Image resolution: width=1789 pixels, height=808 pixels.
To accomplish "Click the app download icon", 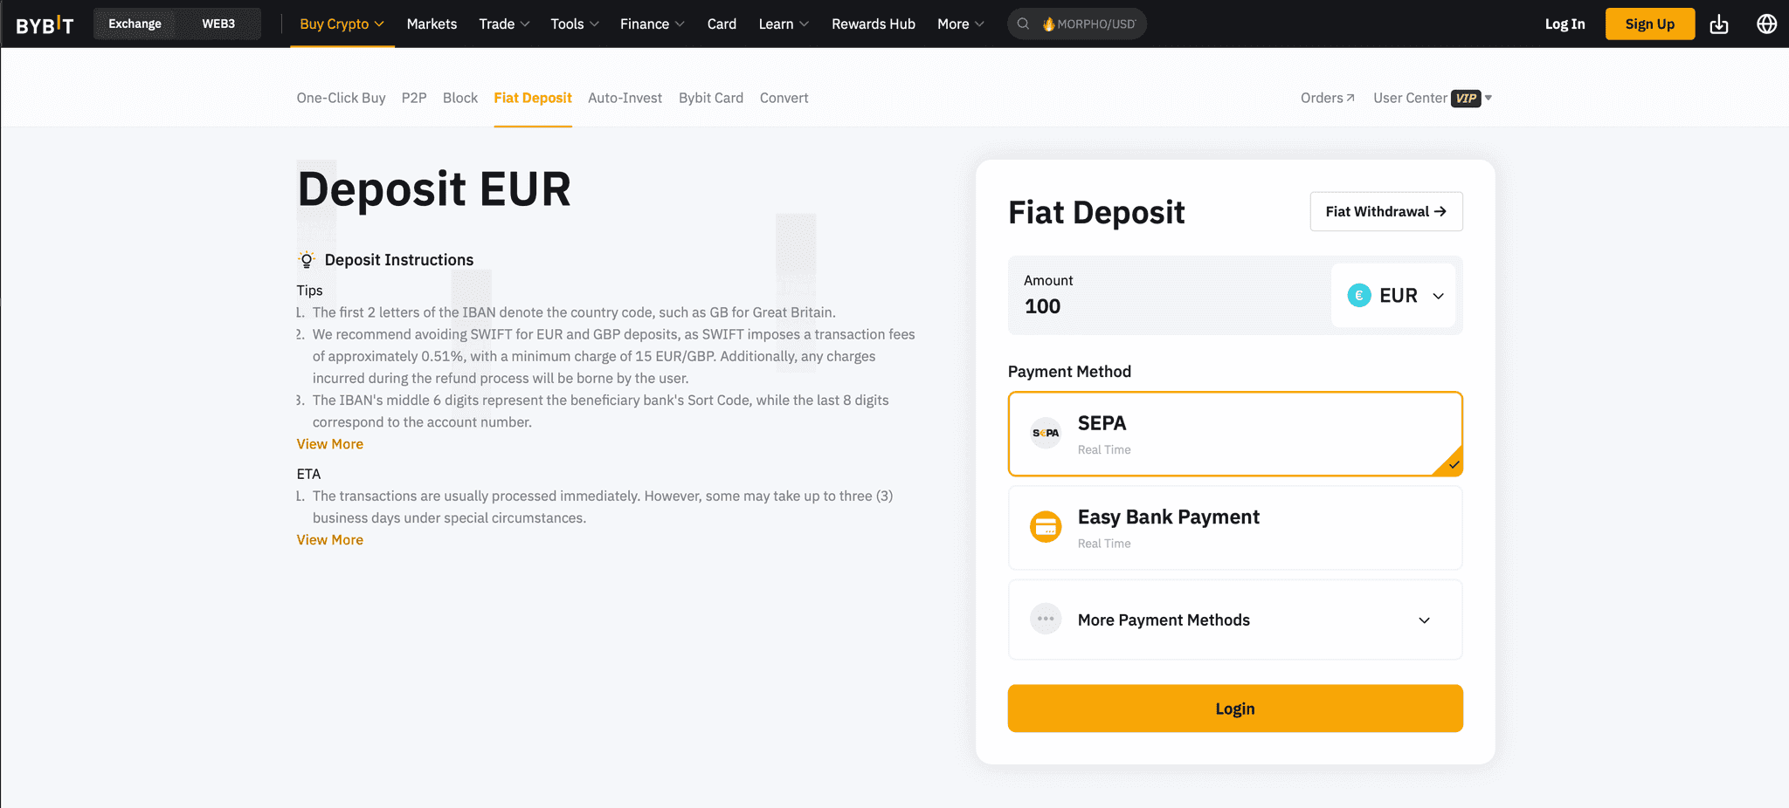I will pyautogui.click(x=1719, y=24).
